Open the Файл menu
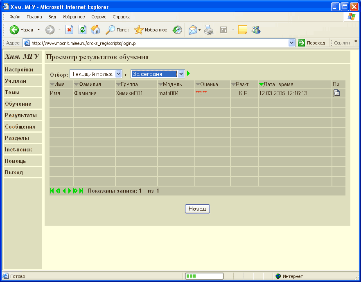 [15, 17]
